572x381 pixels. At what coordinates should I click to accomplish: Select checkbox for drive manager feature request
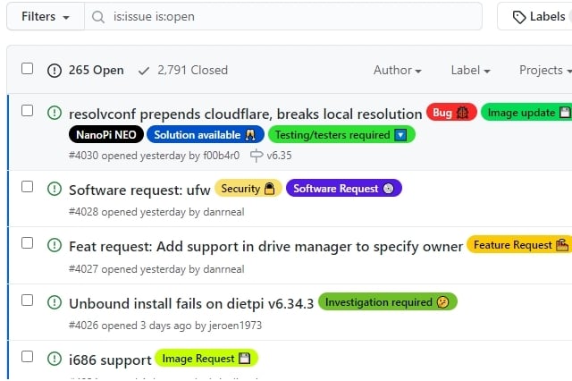(x=28, y=243)
